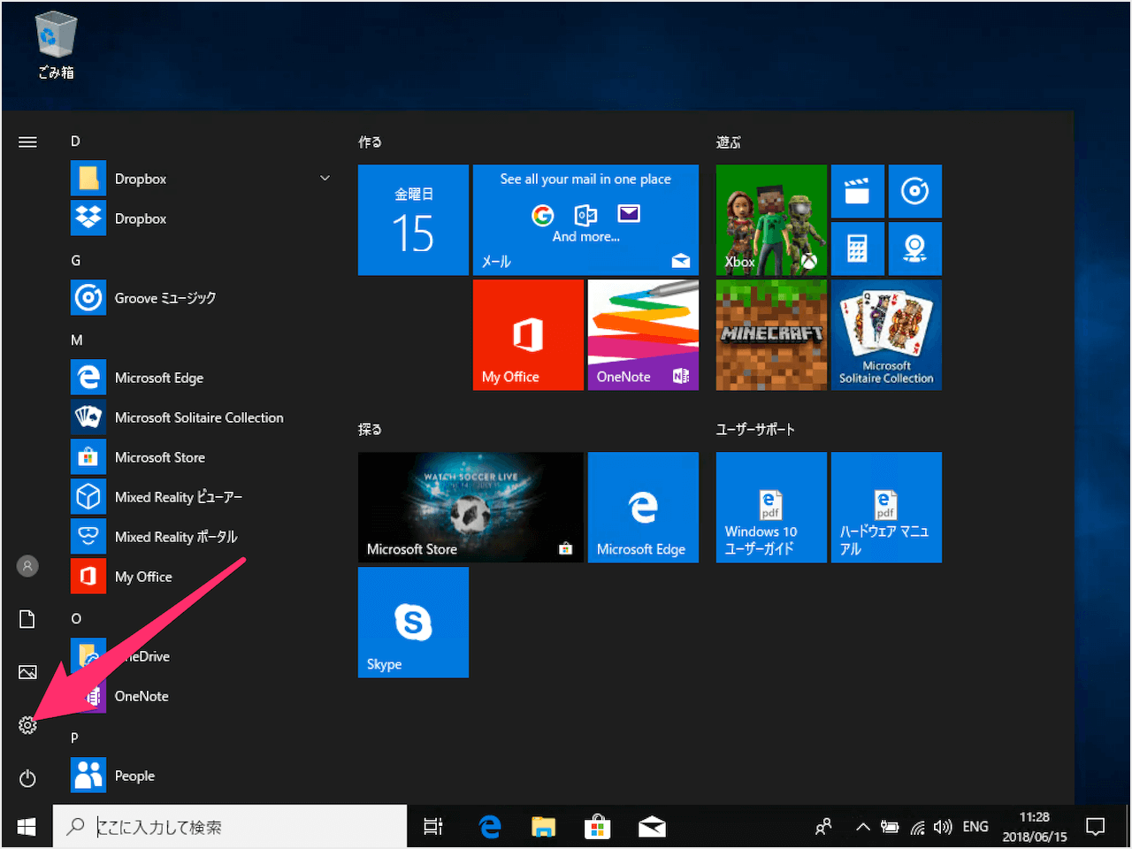This screenshot has width=1132, height=849.
Task: Open the Movies & TV clapperboard tile
Action: click(x=858, y=191)
